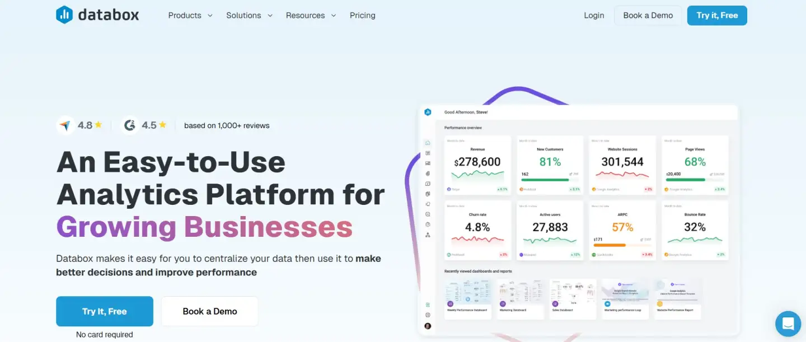806x342 pixels.
Task: Click source icon in Revenue card
Action: (x=449, y=189)
